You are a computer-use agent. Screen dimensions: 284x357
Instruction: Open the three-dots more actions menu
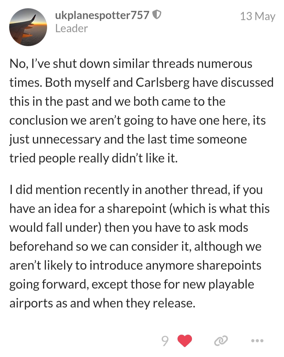(257, 341)
